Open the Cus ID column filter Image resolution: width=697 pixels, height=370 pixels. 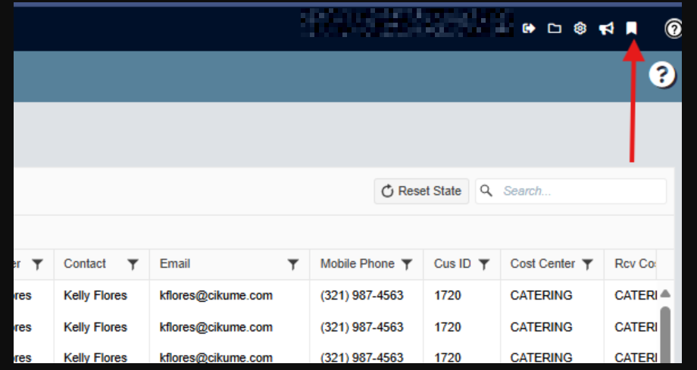(483, 264)
